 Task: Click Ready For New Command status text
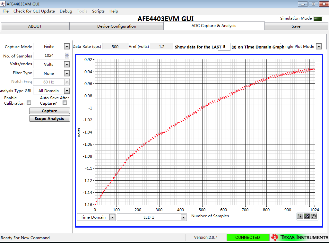(x=25, y=238)
